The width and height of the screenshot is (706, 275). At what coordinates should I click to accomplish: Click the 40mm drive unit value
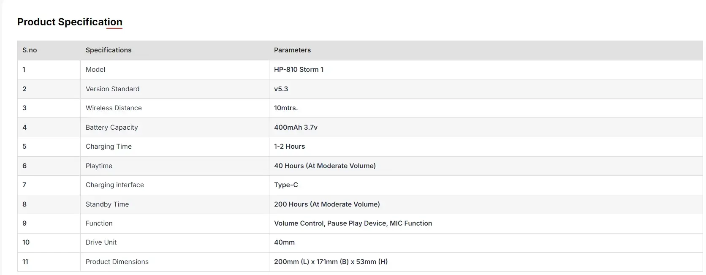click(x=284, y=242)
